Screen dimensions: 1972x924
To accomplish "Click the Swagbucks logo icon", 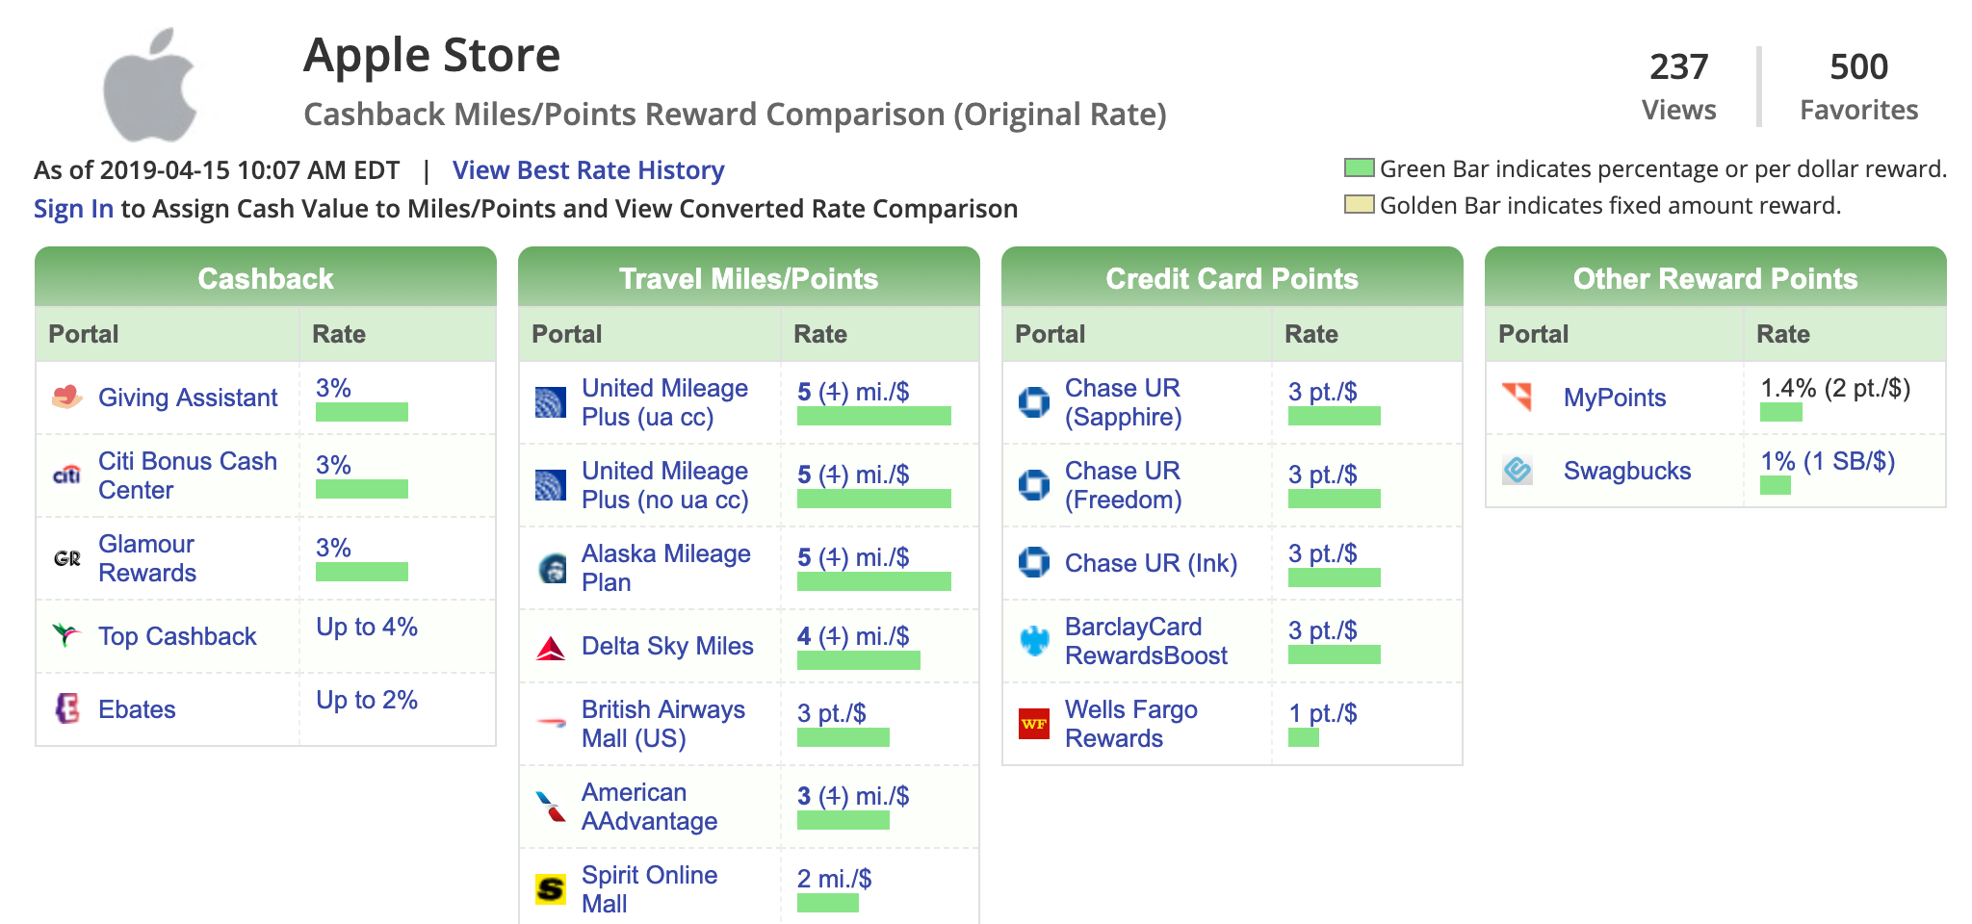I will point(1518,470).
